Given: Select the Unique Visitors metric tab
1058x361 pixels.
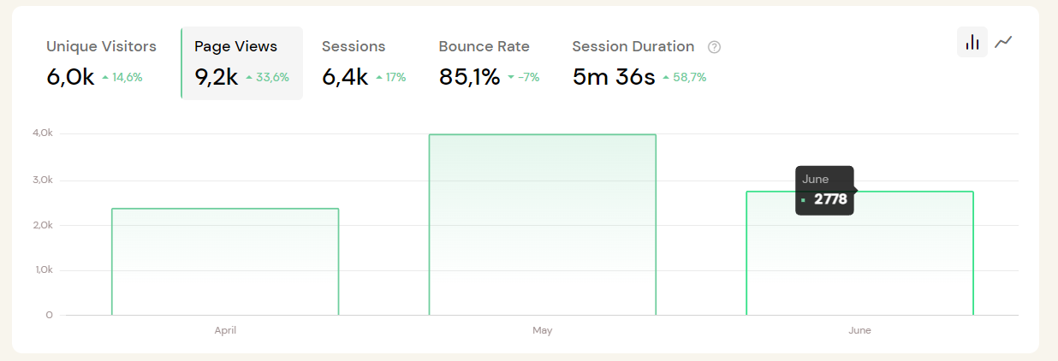Looking at the screenshot, I should (x=101, y=62).
